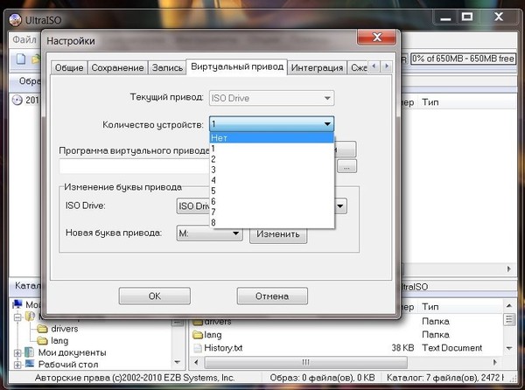The width and height of the screenshot is (525, 390).
Task: Switch to the 'Запись' tab
Action: click(167, 68)
